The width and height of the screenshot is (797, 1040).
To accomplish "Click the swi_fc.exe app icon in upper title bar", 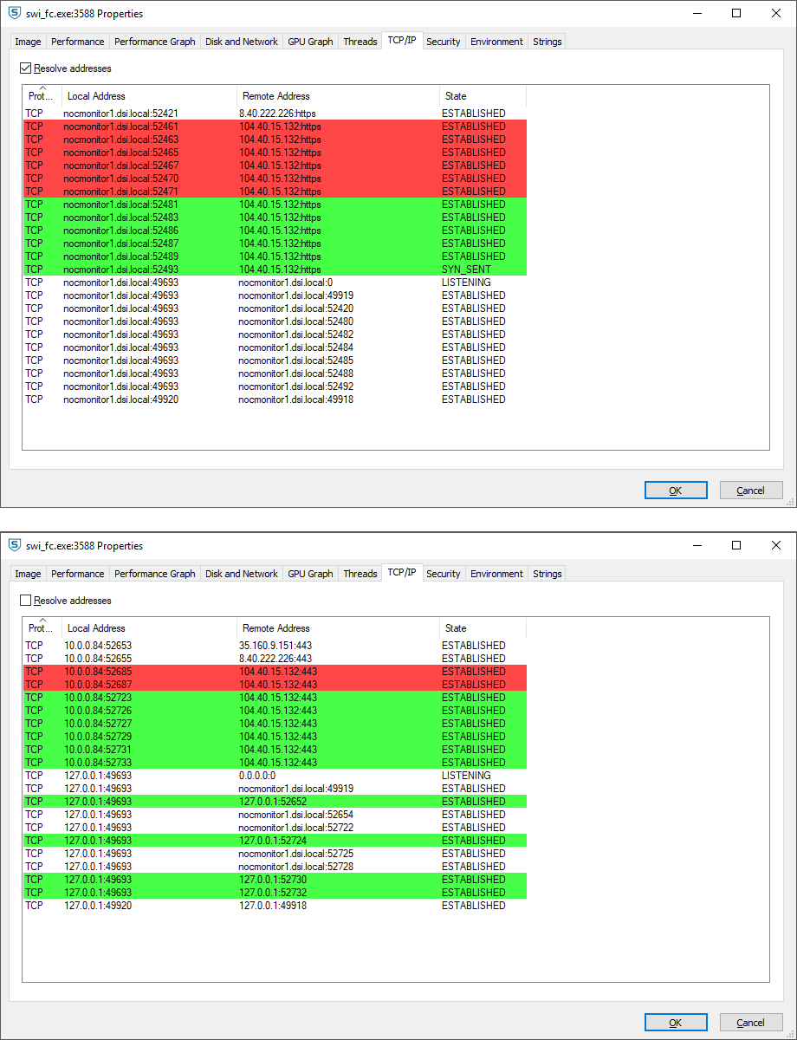I will point(14,13).
